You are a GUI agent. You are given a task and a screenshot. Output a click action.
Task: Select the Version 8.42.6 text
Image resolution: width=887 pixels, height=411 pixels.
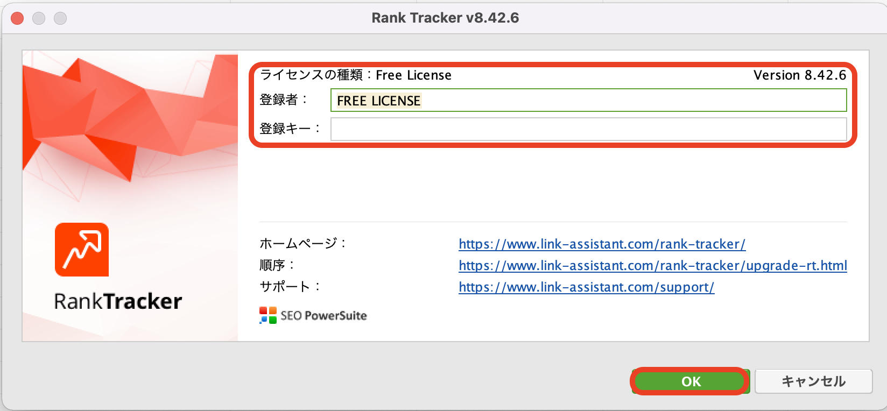click(x=800, y=75)
